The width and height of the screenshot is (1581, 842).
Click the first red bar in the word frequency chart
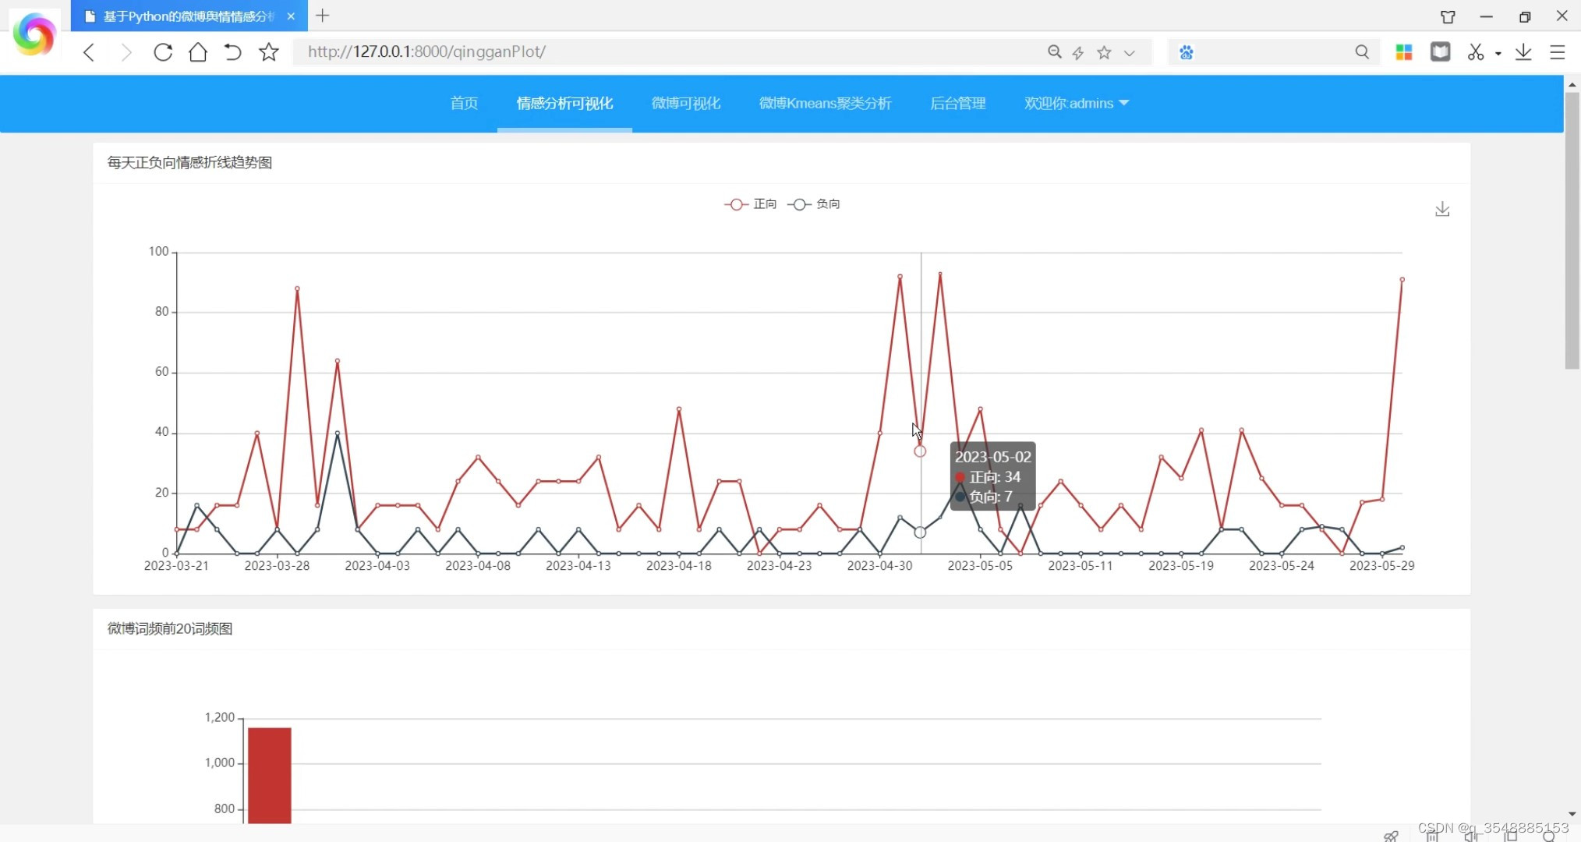270,775
